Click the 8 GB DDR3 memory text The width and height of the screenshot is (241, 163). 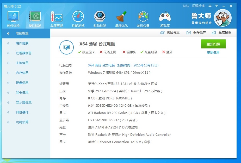[x=110, y=98]
